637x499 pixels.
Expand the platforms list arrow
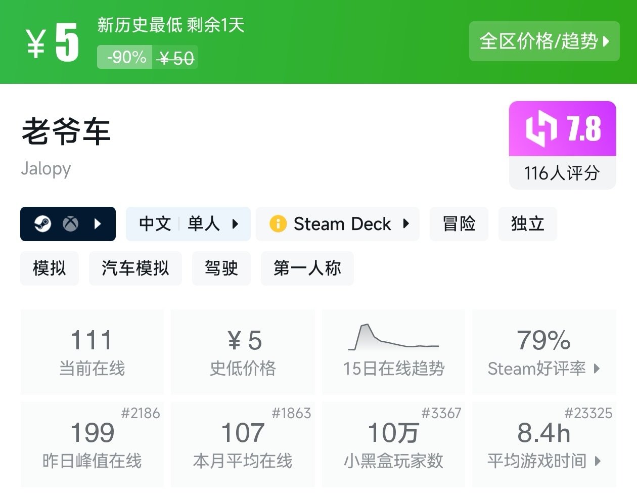pos(98,223)
